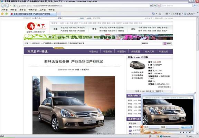Open the 收藏夹(A) menu
This screenshot has width=199, height=138.
[x=32, y=10]
